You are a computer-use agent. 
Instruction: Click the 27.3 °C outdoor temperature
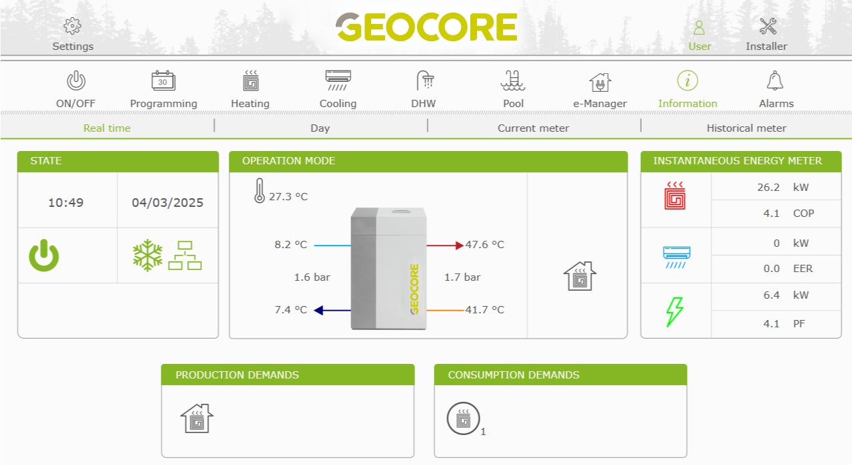tap(288, 197)
